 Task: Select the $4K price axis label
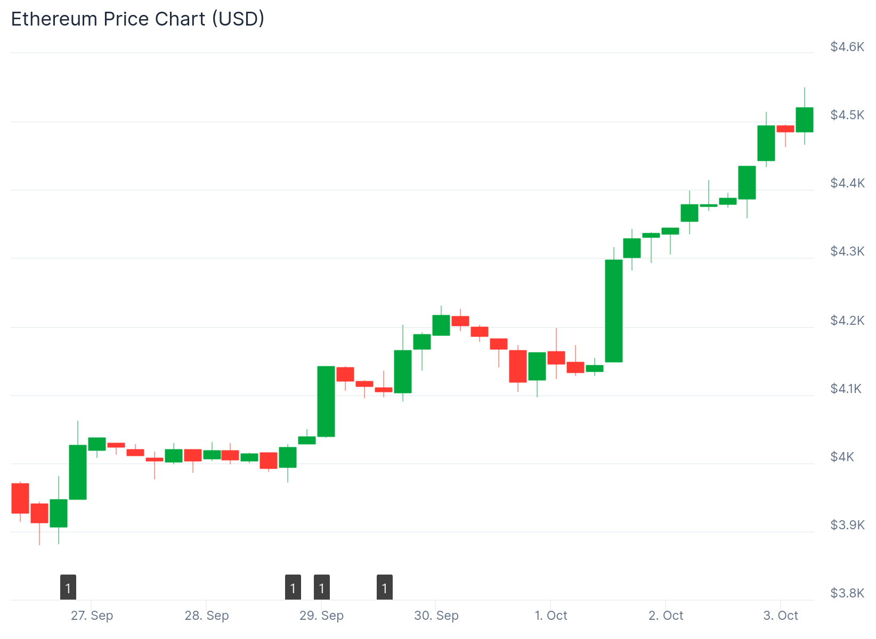(842, 456)
